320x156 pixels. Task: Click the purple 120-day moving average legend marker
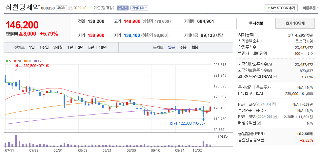pos(35,61)
